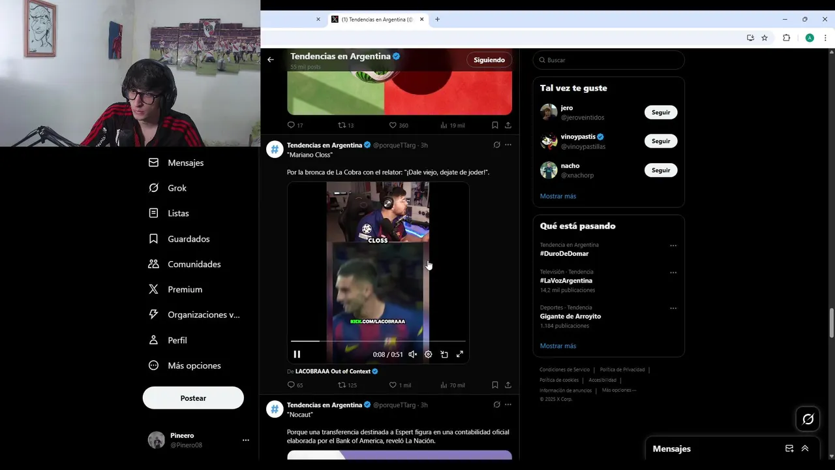835x470 pixels.
Task: Click the Postear button
Action: tap(193, 398)
